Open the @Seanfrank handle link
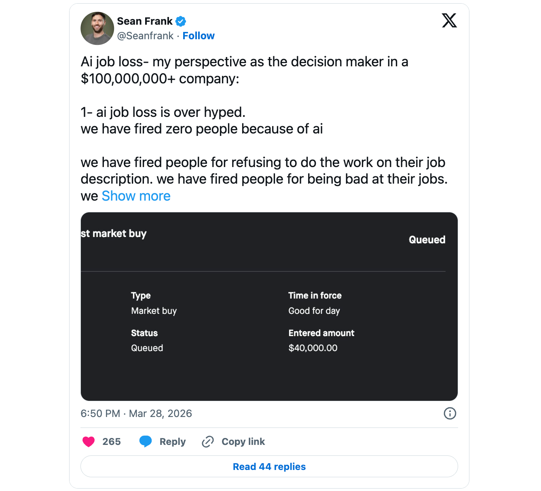The height and width of the screenshot is (491, 541). [145, 36]
